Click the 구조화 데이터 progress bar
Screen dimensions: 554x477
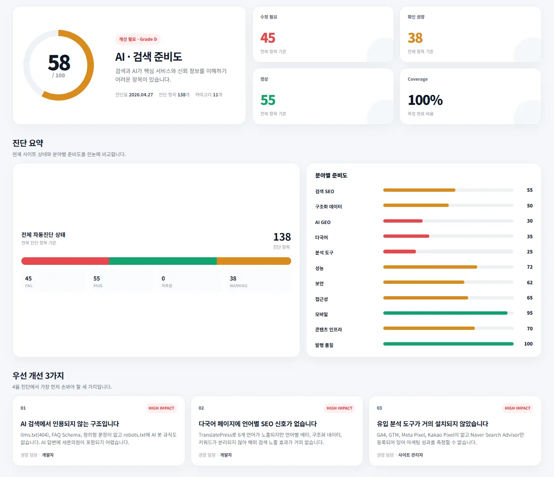(x=448, y=206)
